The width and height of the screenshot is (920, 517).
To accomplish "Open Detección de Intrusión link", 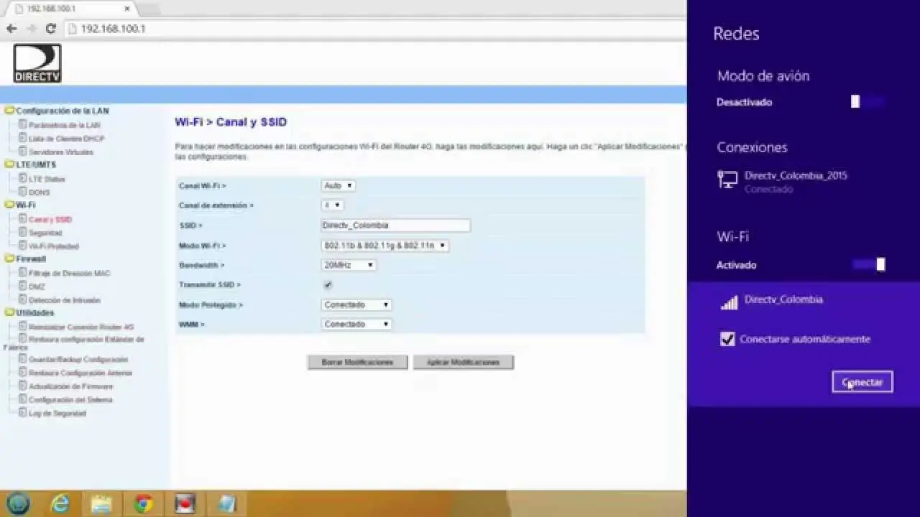I will click(65, 300).
